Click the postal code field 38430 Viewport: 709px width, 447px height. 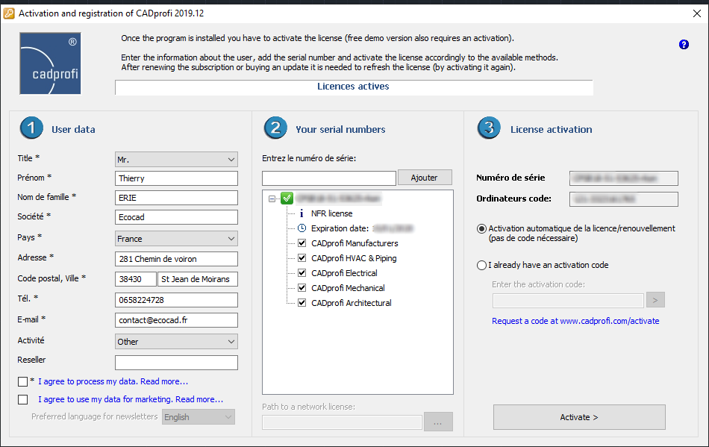pos(136,279)
